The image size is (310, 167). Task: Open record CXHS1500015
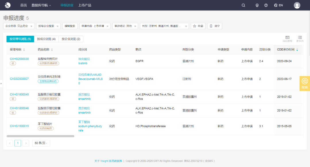(x=20, y=126)
